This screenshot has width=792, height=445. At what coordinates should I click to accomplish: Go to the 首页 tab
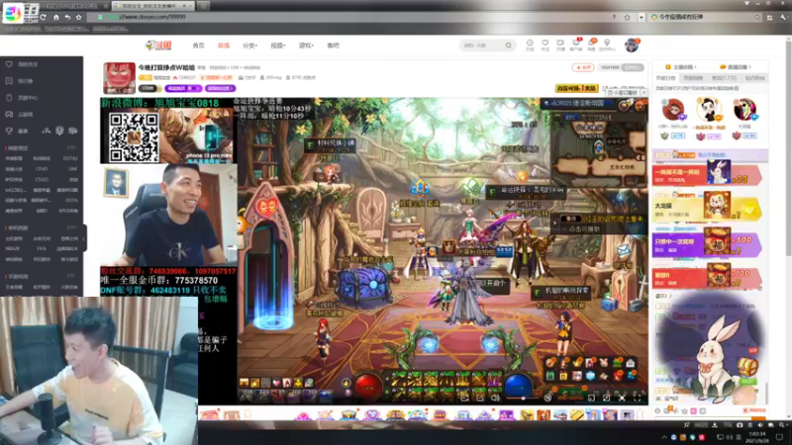click(199, 45)
